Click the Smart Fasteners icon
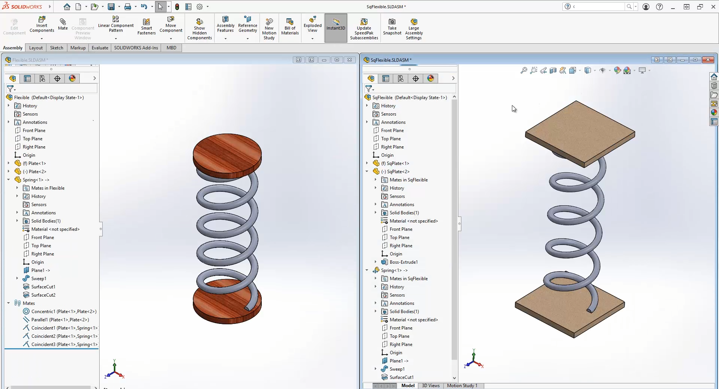The height and width of the screenshot is (389, 719). click(146, 26)
